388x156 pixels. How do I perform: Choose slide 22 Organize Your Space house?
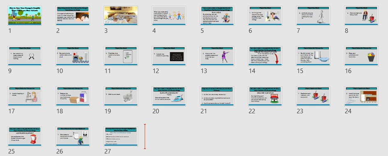(265, 96)
